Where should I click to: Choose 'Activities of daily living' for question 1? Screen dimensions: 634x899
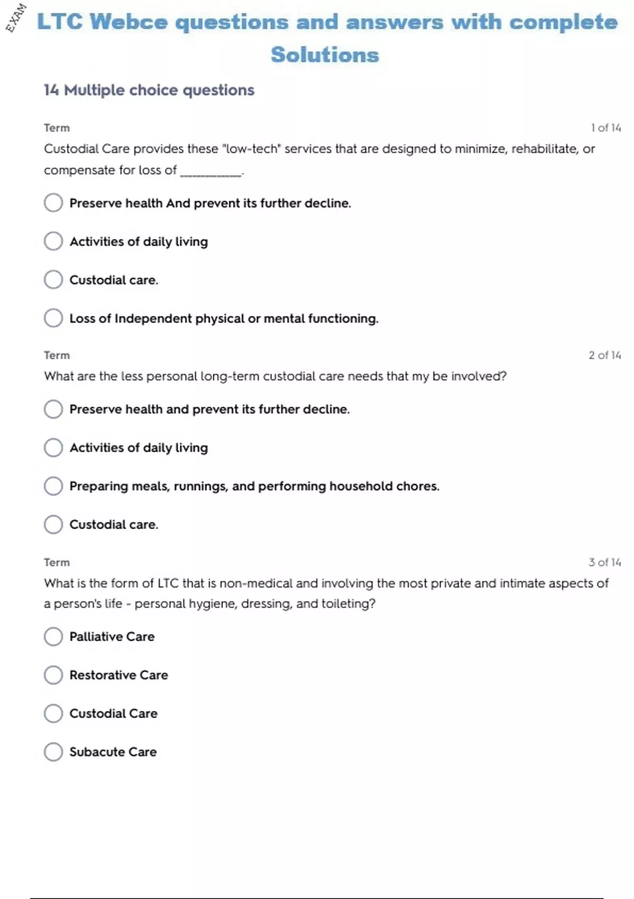53,241
